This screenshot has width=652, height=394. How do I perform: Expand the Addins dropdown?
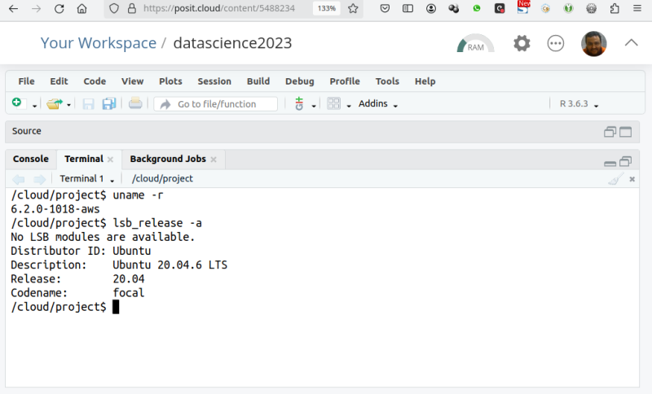click(378, 104)
